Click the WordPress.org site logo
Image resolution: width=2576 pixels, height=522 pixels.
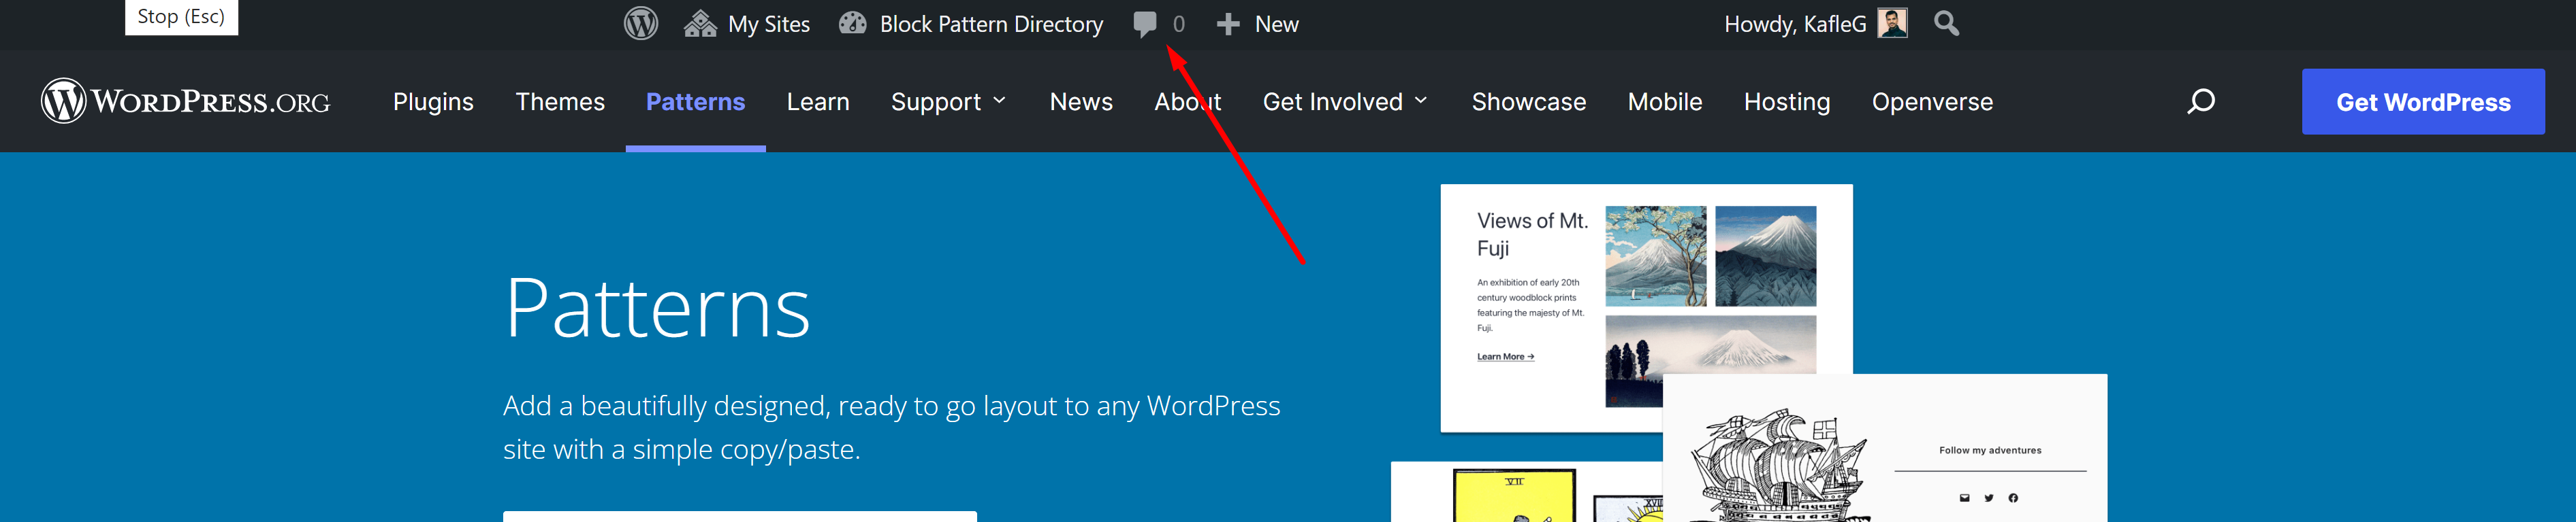186,101
